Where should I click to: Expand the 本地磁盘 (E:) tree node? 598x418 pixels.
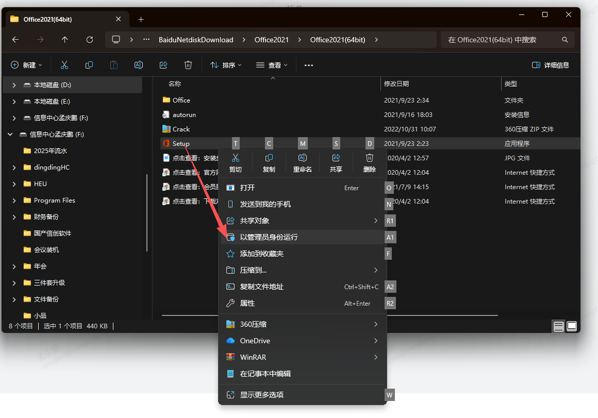[x=14, y=102]
